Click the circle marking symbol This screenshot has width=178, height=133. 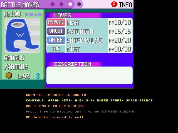tap(27, 14)
